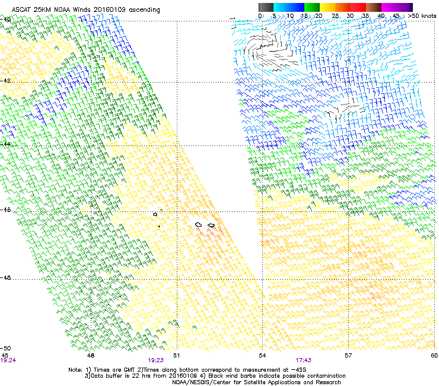Click the '54' longitude label
This screenshot has height=386, width=439.
[x=262, y=356]
